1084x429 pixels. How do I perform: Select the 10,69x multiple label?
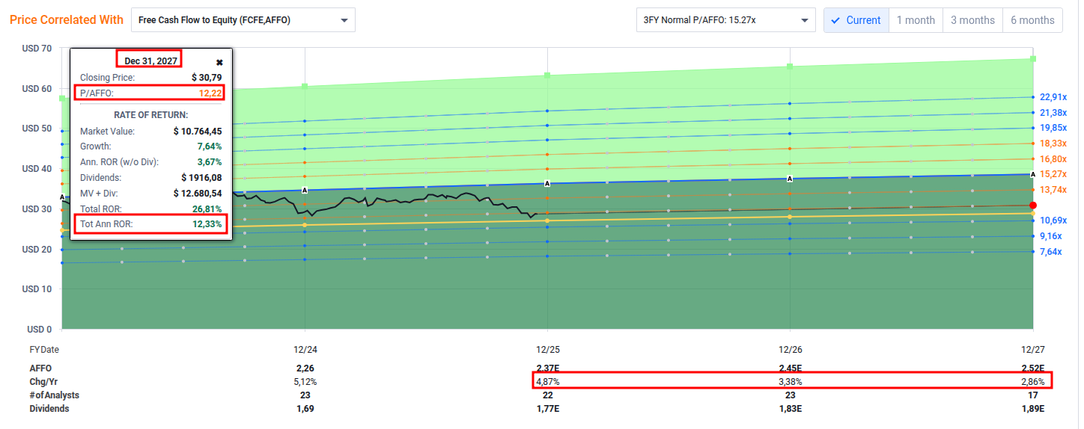[x=1053, y=220]
